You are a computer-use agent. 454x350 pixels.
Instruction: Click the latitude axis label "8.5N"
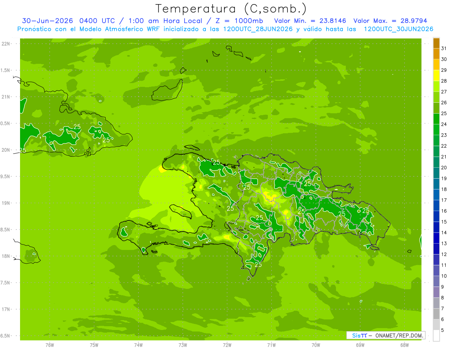pos(6,230)
